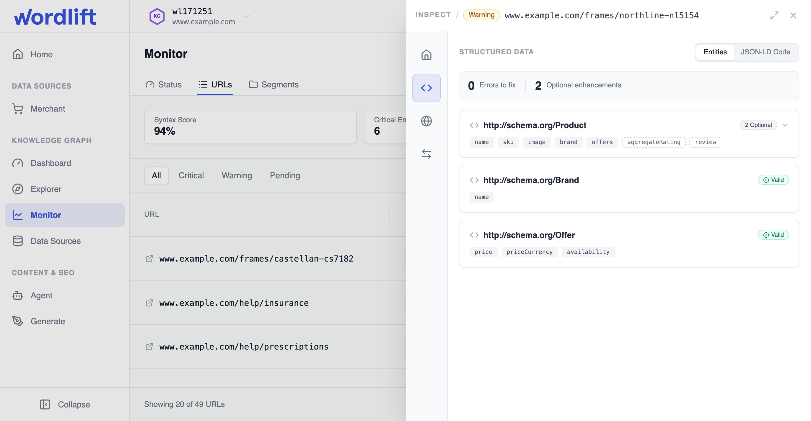811x421 pixels.
Task: Open external link for castellan-cs7182 URL
Action: click(x=149, y=259)
